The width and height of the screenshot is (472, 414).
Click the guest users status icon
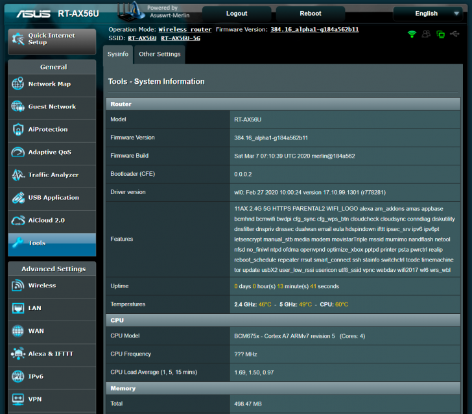426,34
